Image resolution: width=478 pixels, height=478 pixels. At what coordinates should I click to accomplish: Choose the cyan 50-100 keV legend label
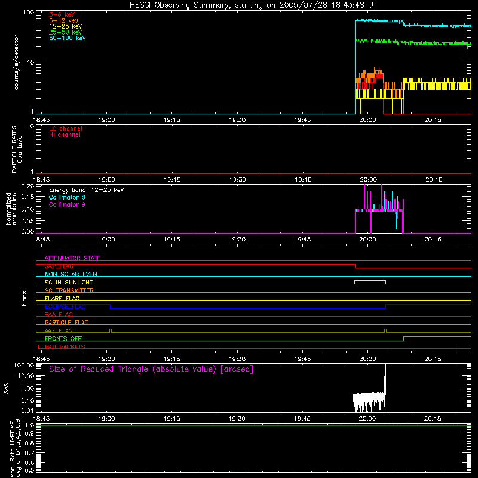pos(68,38)
